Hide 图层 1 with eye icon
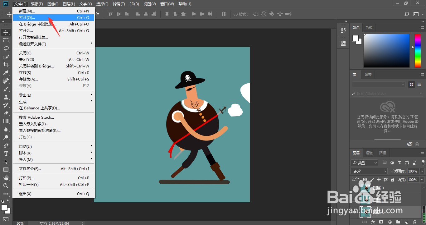The image size is (426, 225). (x=354, y=212)
